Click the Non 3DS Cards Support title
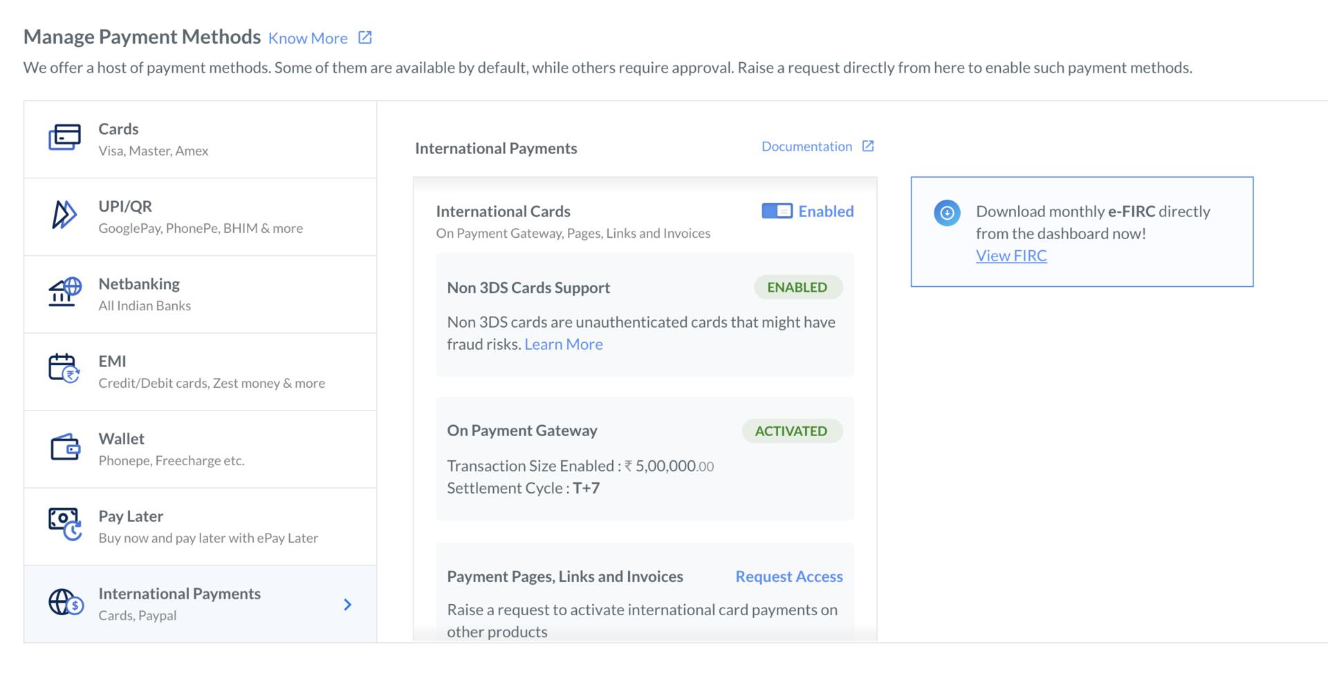Screen dimensions: 1328x676 pos(528,288)
